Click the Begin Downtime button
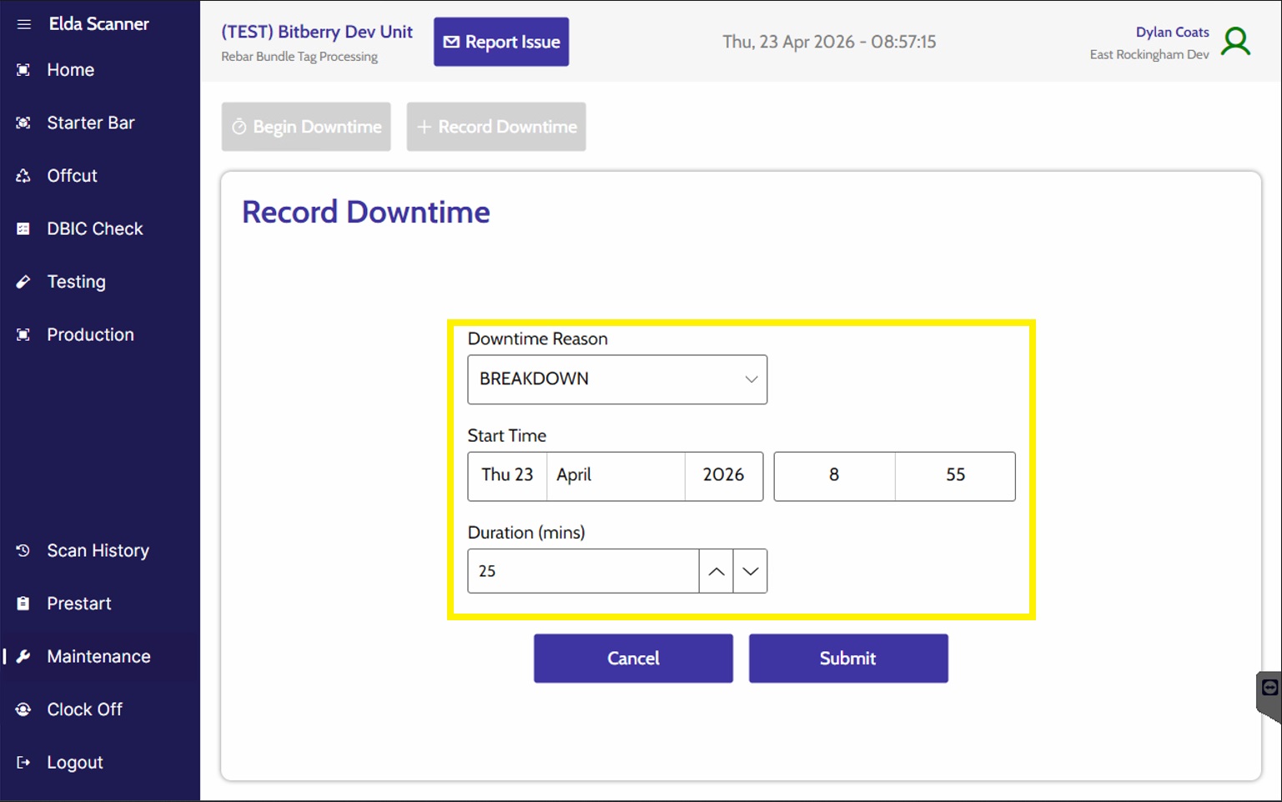Screen dimensions: 1282x802 click(306, 127)
